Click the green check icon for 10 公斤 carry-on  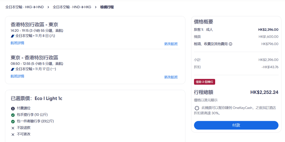coord(13,115)
